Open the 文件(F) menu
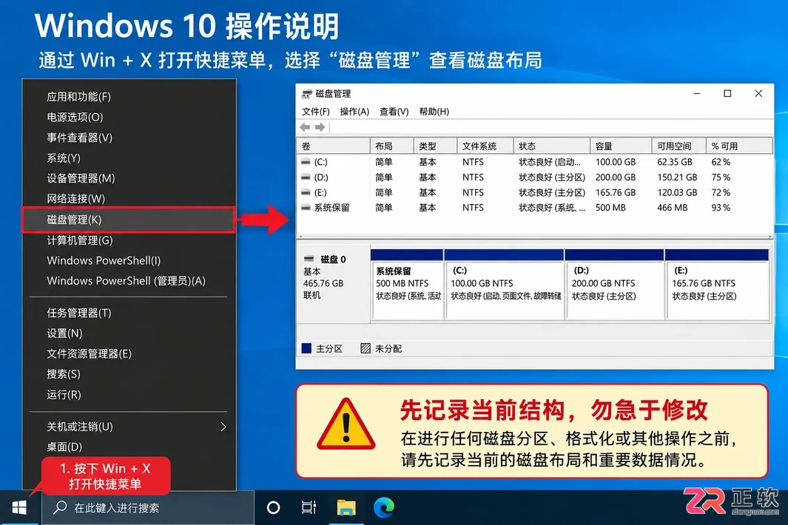 (x=316, y=112)
